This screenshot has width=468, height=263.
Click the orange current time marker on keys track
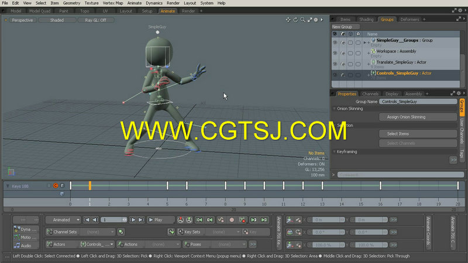pos(90,185)
